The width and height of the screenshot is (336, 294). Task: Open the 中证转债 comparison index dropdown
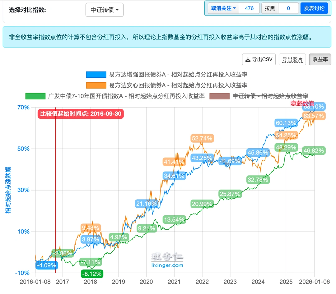[x=104, y=10]
